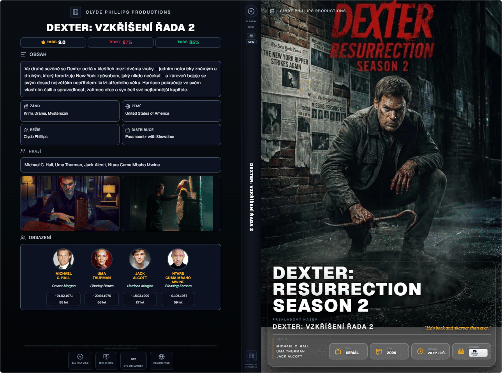Viewport: 502px width, 373px height.
Task: Click Ntare Guma Mbaho Mwine's cast portrait
Action: pyautogui.click(x=178, y=259)
